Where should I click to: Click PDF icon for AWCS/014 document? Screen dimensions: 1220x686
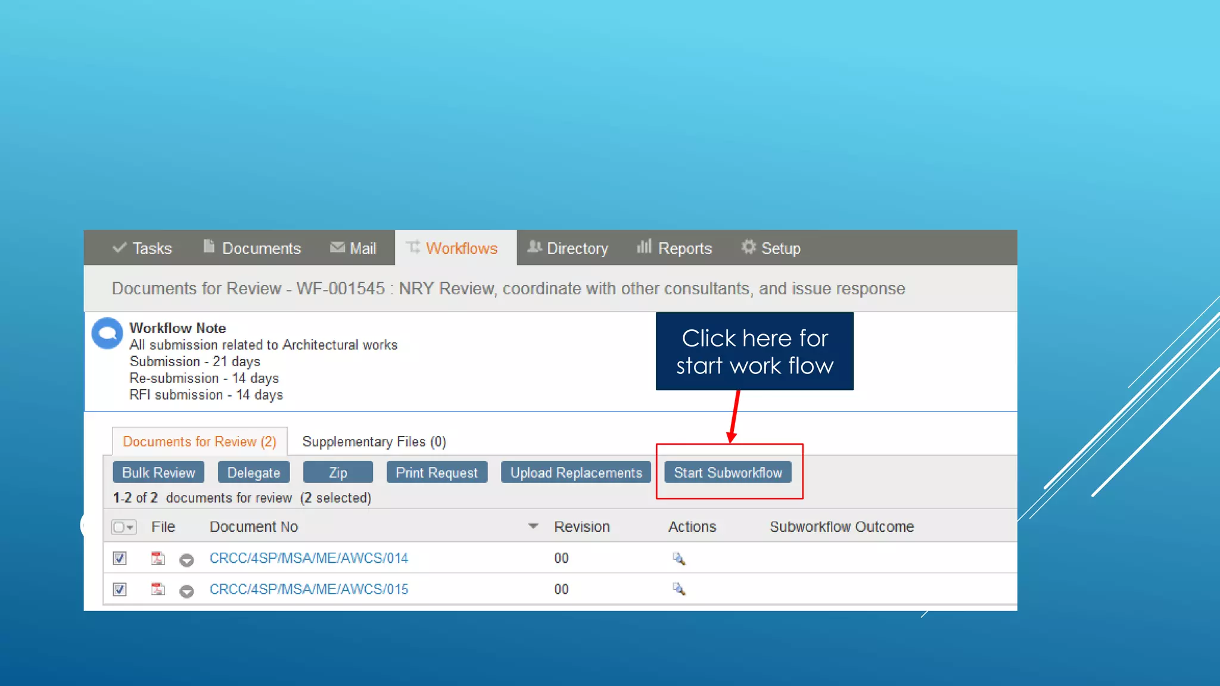click(x=157, y=558)
